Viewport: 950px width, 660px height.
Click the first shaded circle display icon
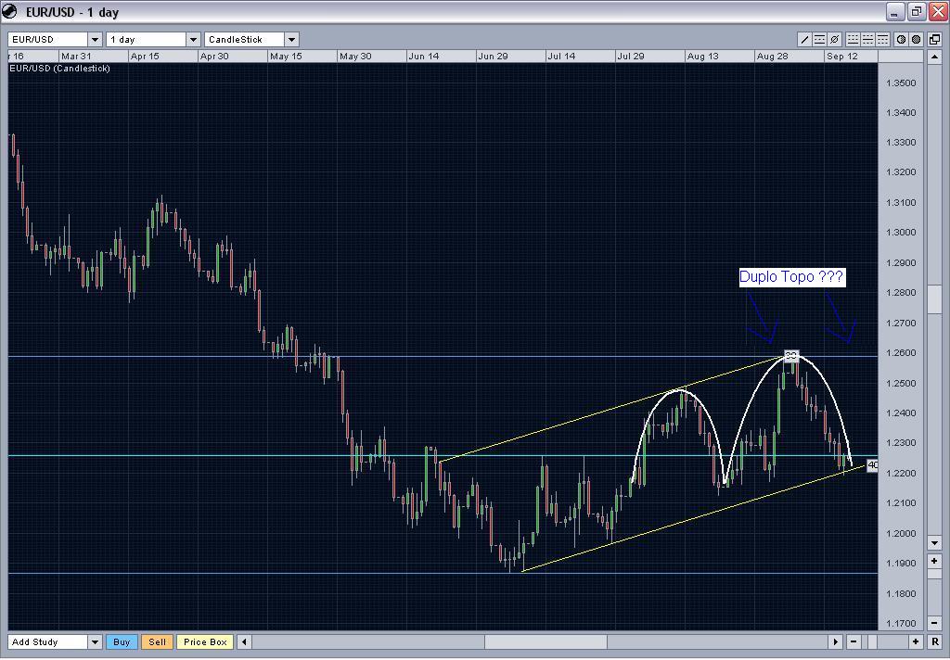pos(901,39)
